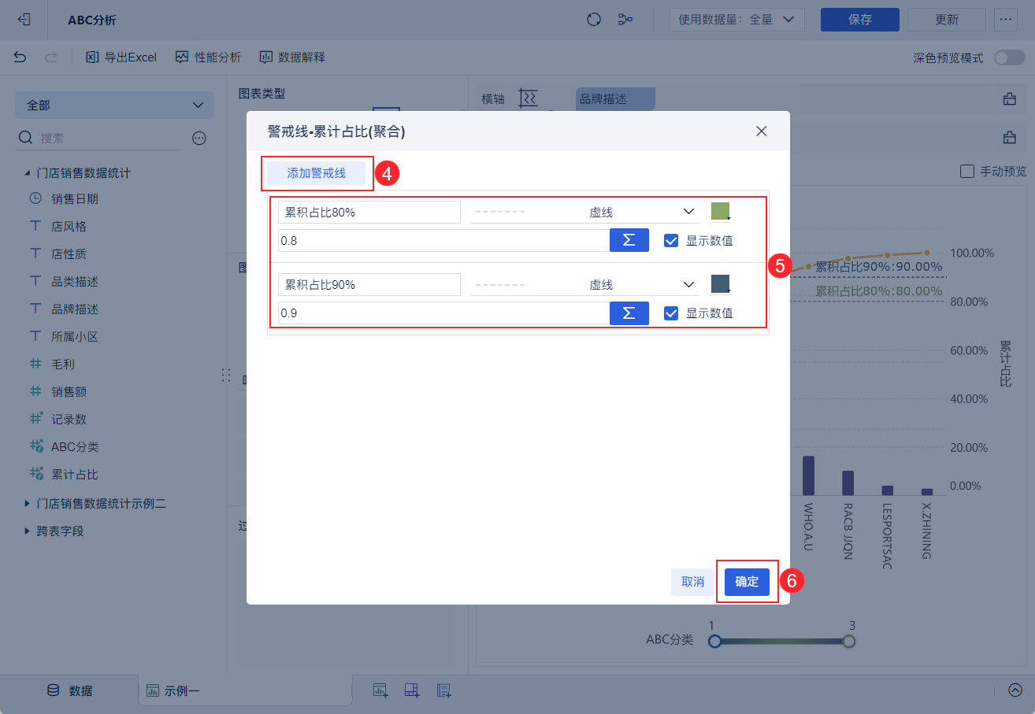The image size is (1035, 714).
Task: Select the 累计占比 field in the data tree
Action: click(x=75, y=475)
